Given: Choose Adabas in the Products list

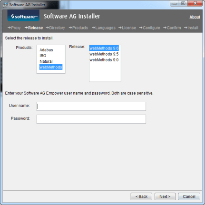Looking at the screenshot, I should tap(46, 50).
